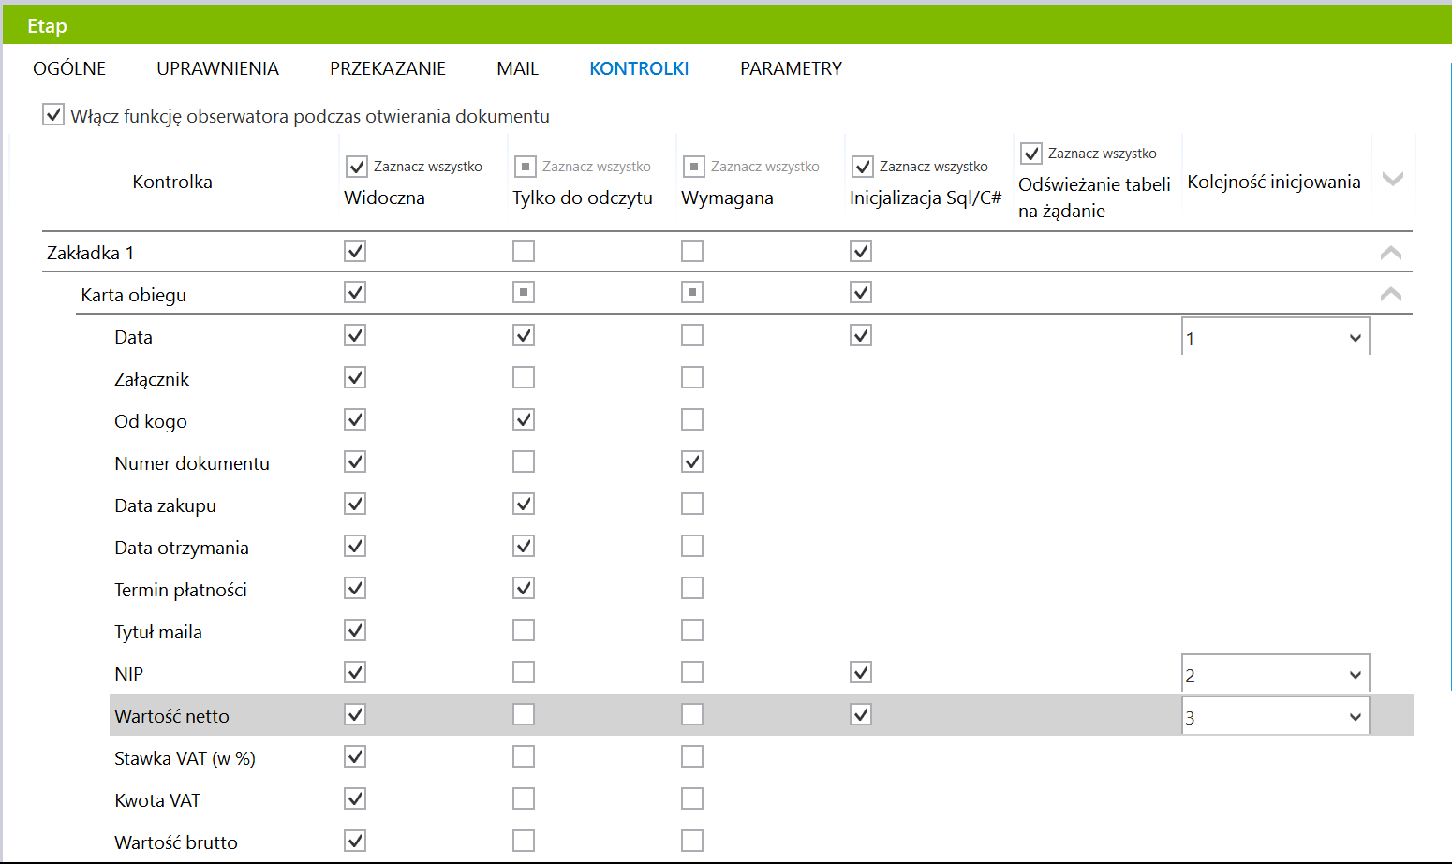The width and height of the screenshot is (1452, 864).
Task: Check Tylko do odczytu for Załącznik
Action: [x=524, y=377]
